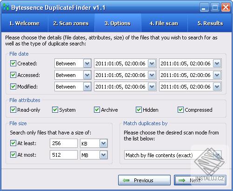The width and height of the screenshot is (233, 191).
Task: Toggle the Compressed attribute checkbox
Action: (180, 110)
